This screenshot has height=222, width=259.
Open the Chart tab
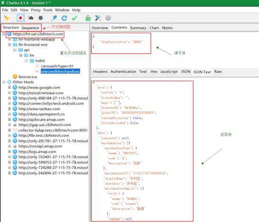point(154,28)
